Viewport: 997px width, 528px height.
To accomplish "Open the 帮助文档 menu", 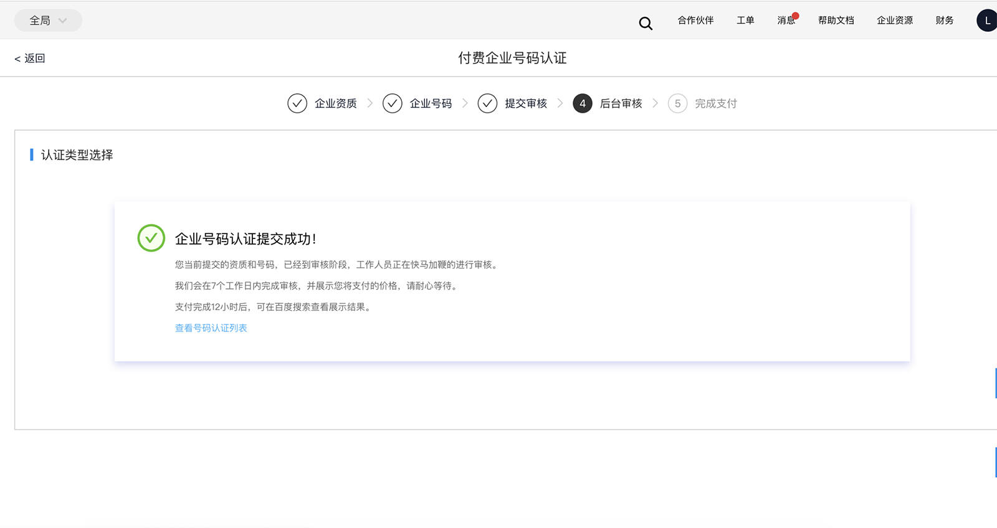I will [x=836, y=21].
